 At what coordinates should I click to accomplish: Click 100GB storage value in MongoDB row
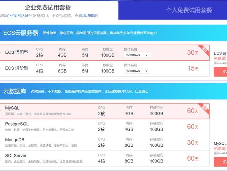pos(157,145)
